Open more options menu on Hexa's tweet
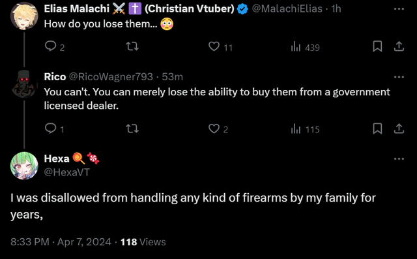The image size is (417, 259). click(399, 159)
